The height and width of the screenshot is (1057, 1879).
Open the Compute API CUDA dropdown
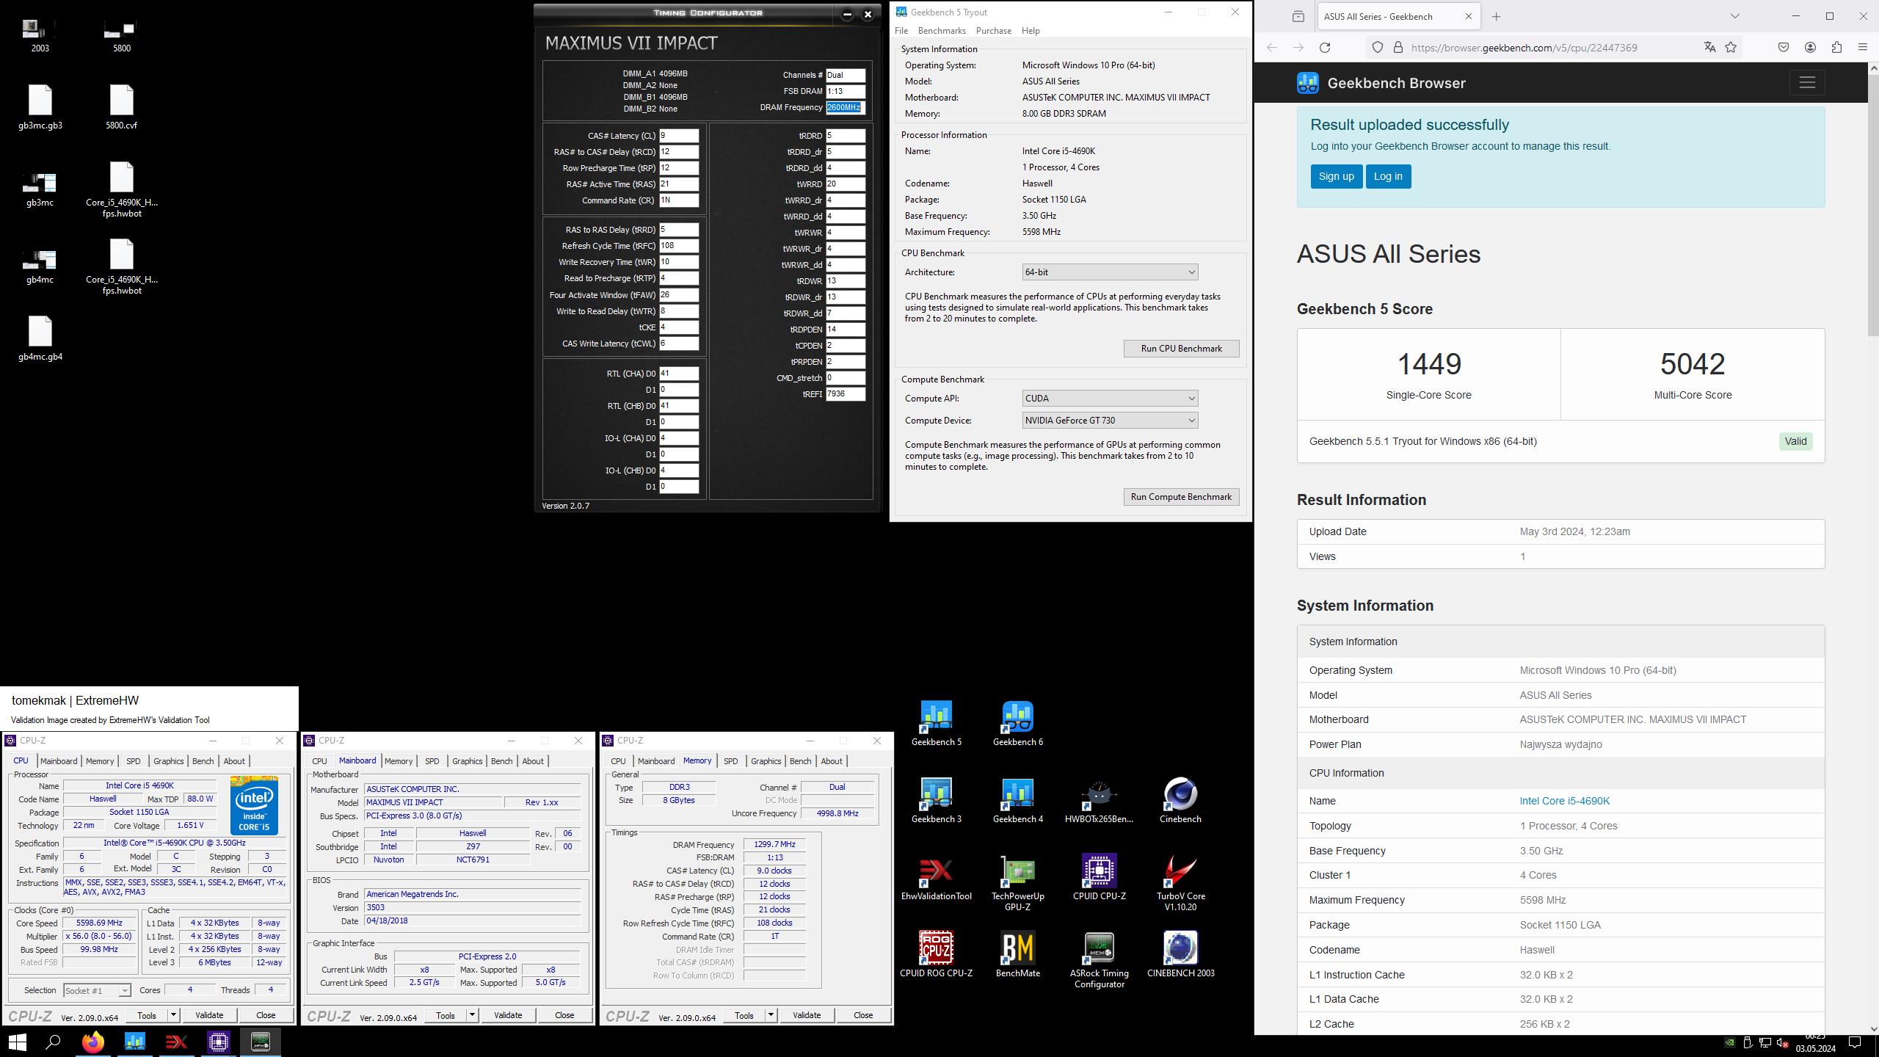point(1110,399)
